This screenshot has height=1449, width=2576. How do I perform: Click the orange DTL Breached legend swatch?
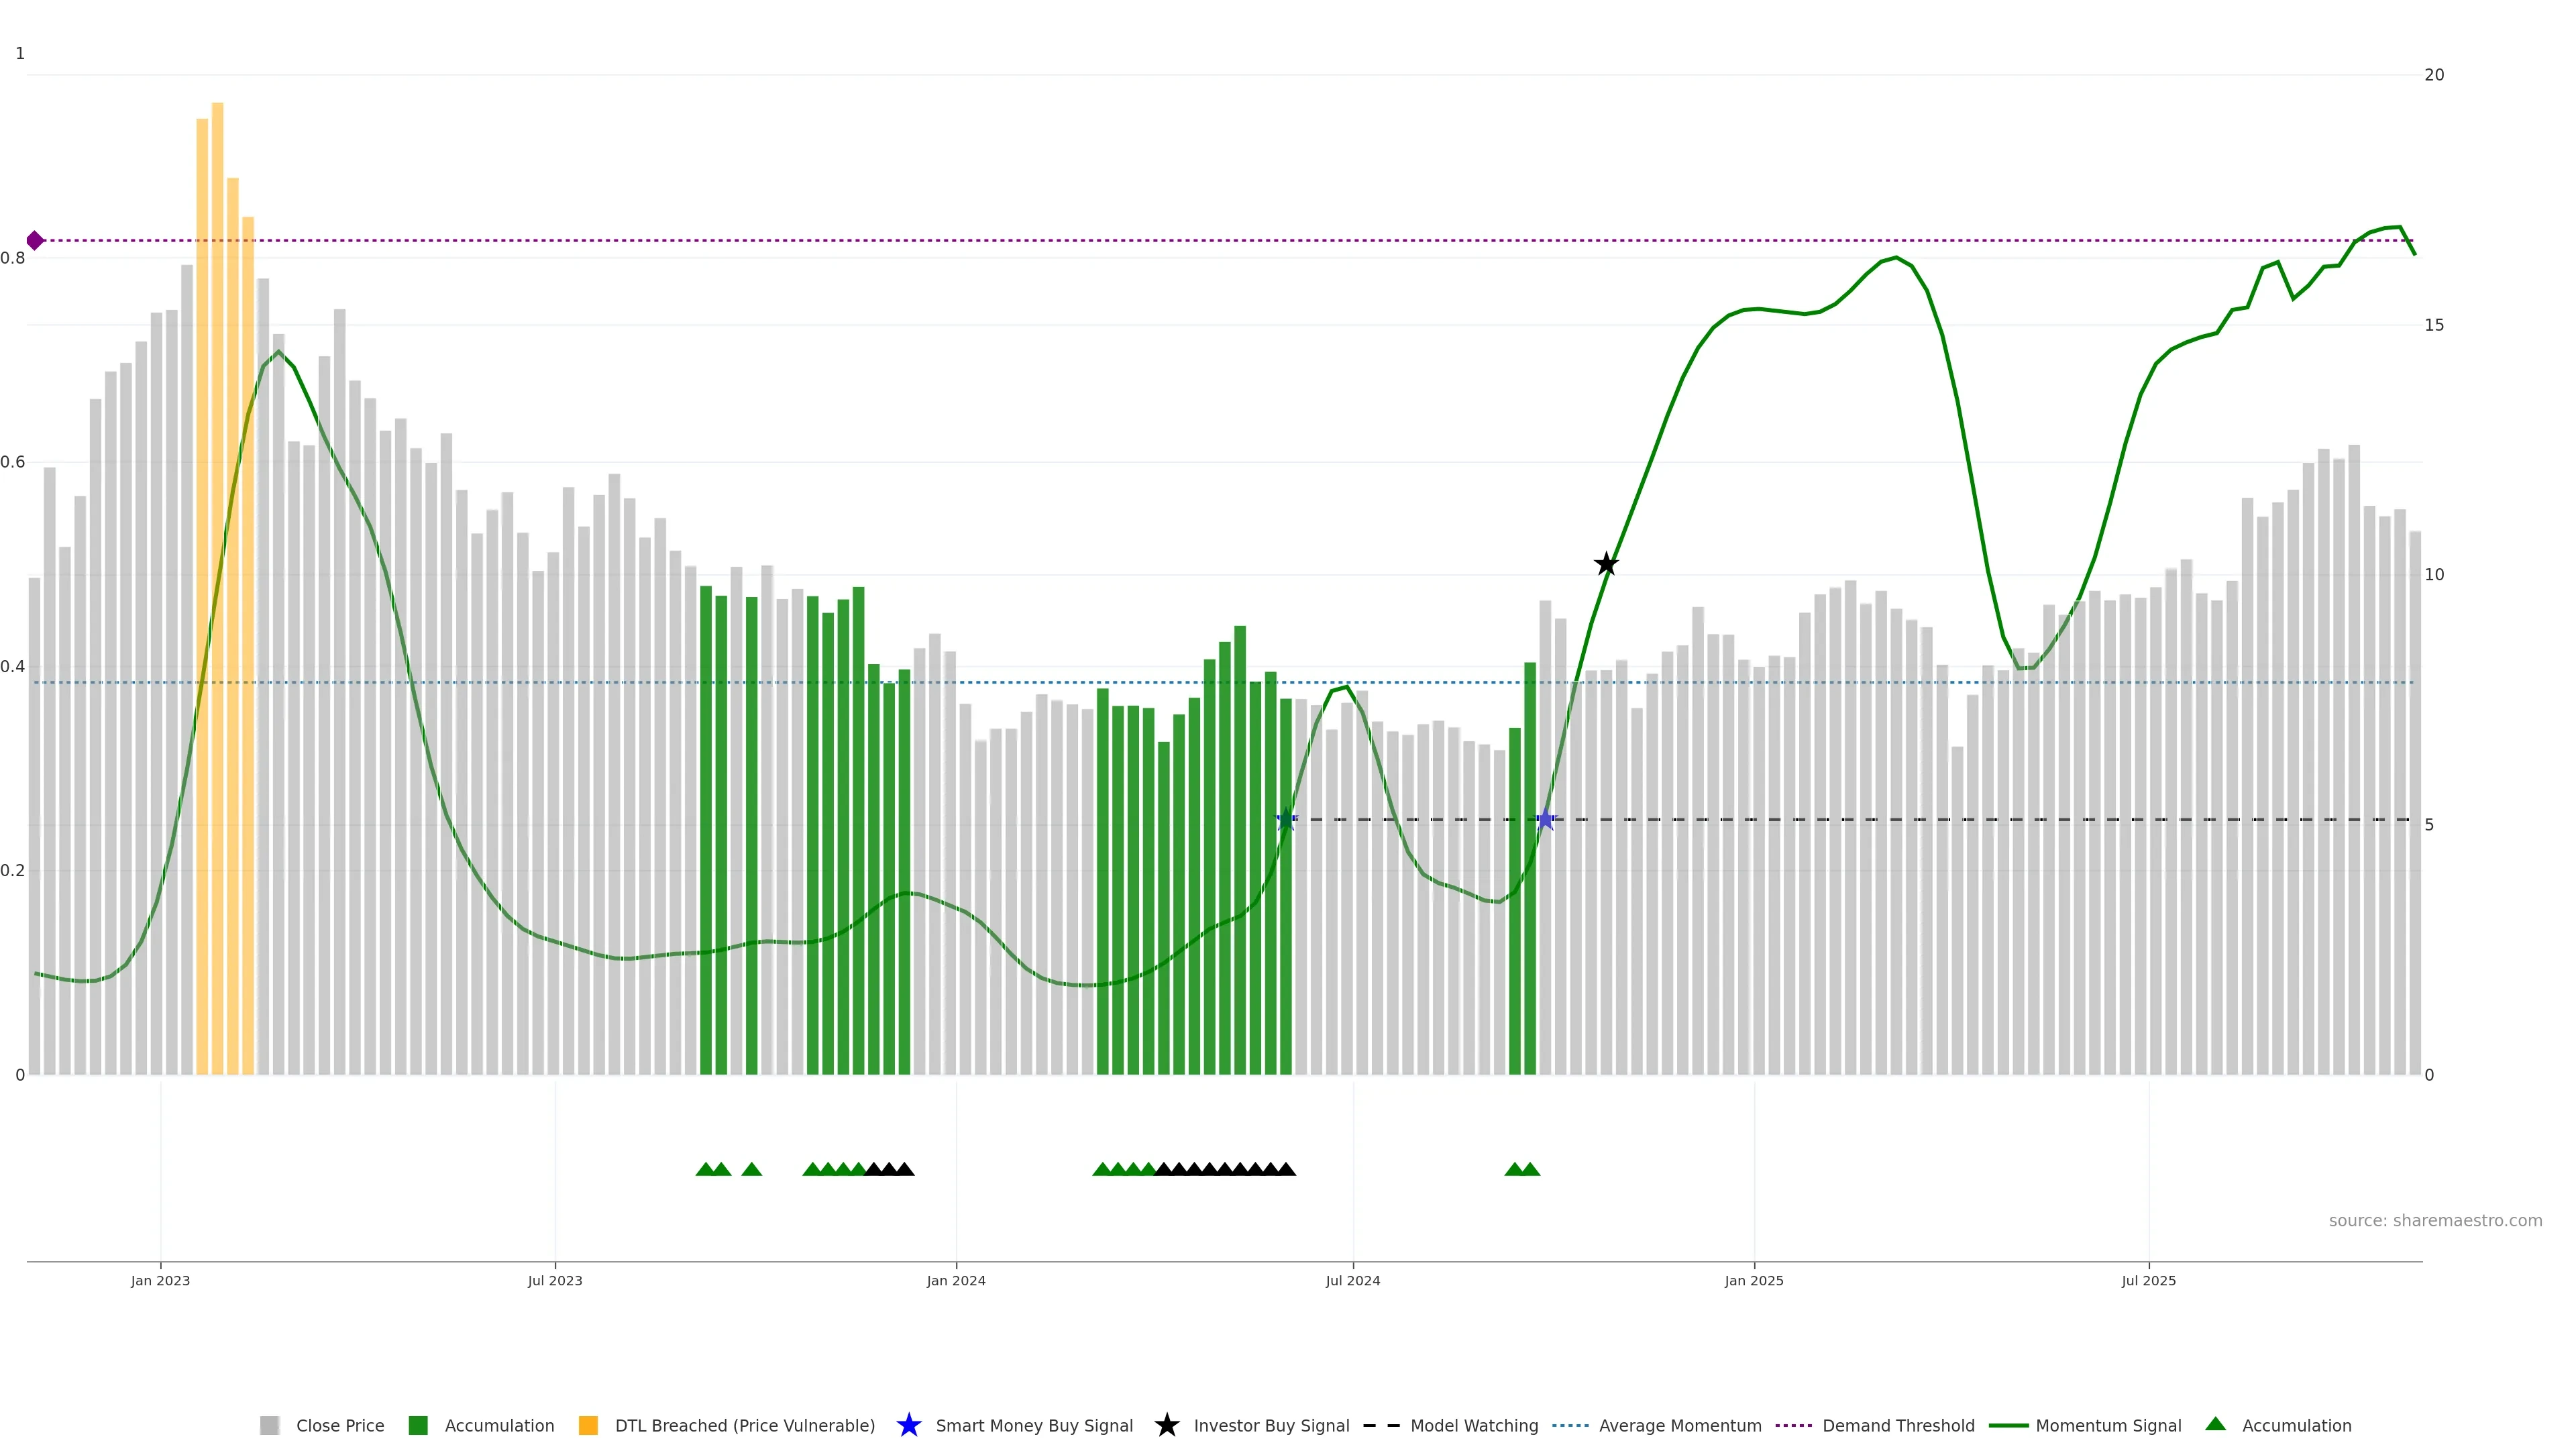pyautogui.click(x=588, y=1425)
